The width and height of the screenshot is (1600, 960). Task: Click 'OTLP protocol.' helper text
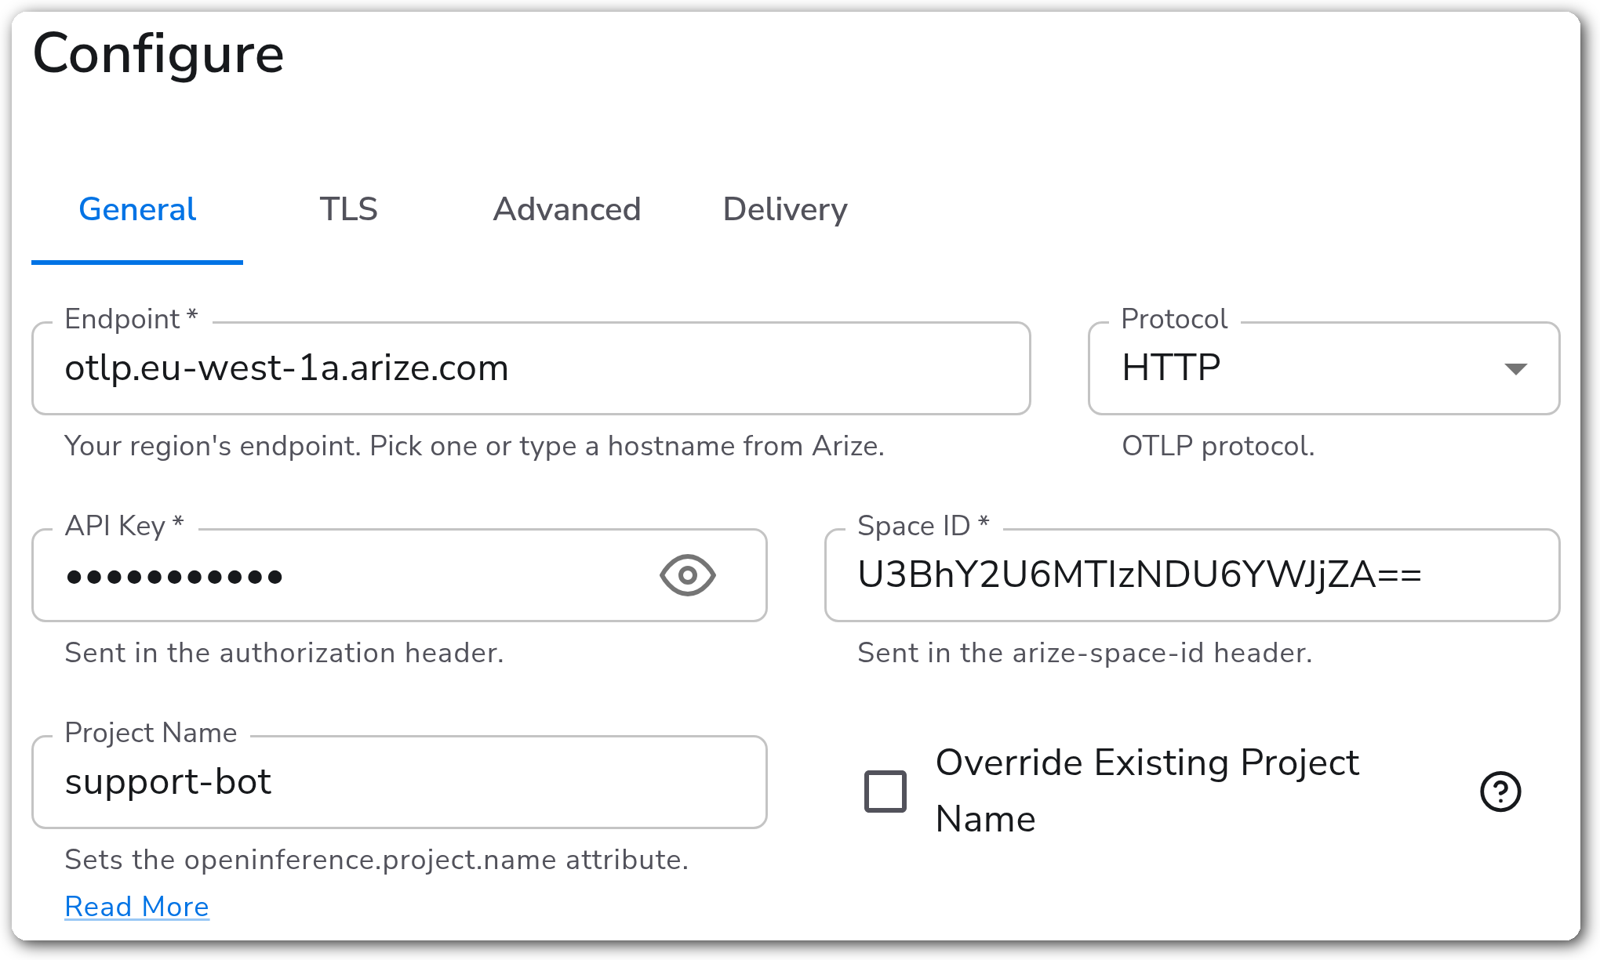1218,446
